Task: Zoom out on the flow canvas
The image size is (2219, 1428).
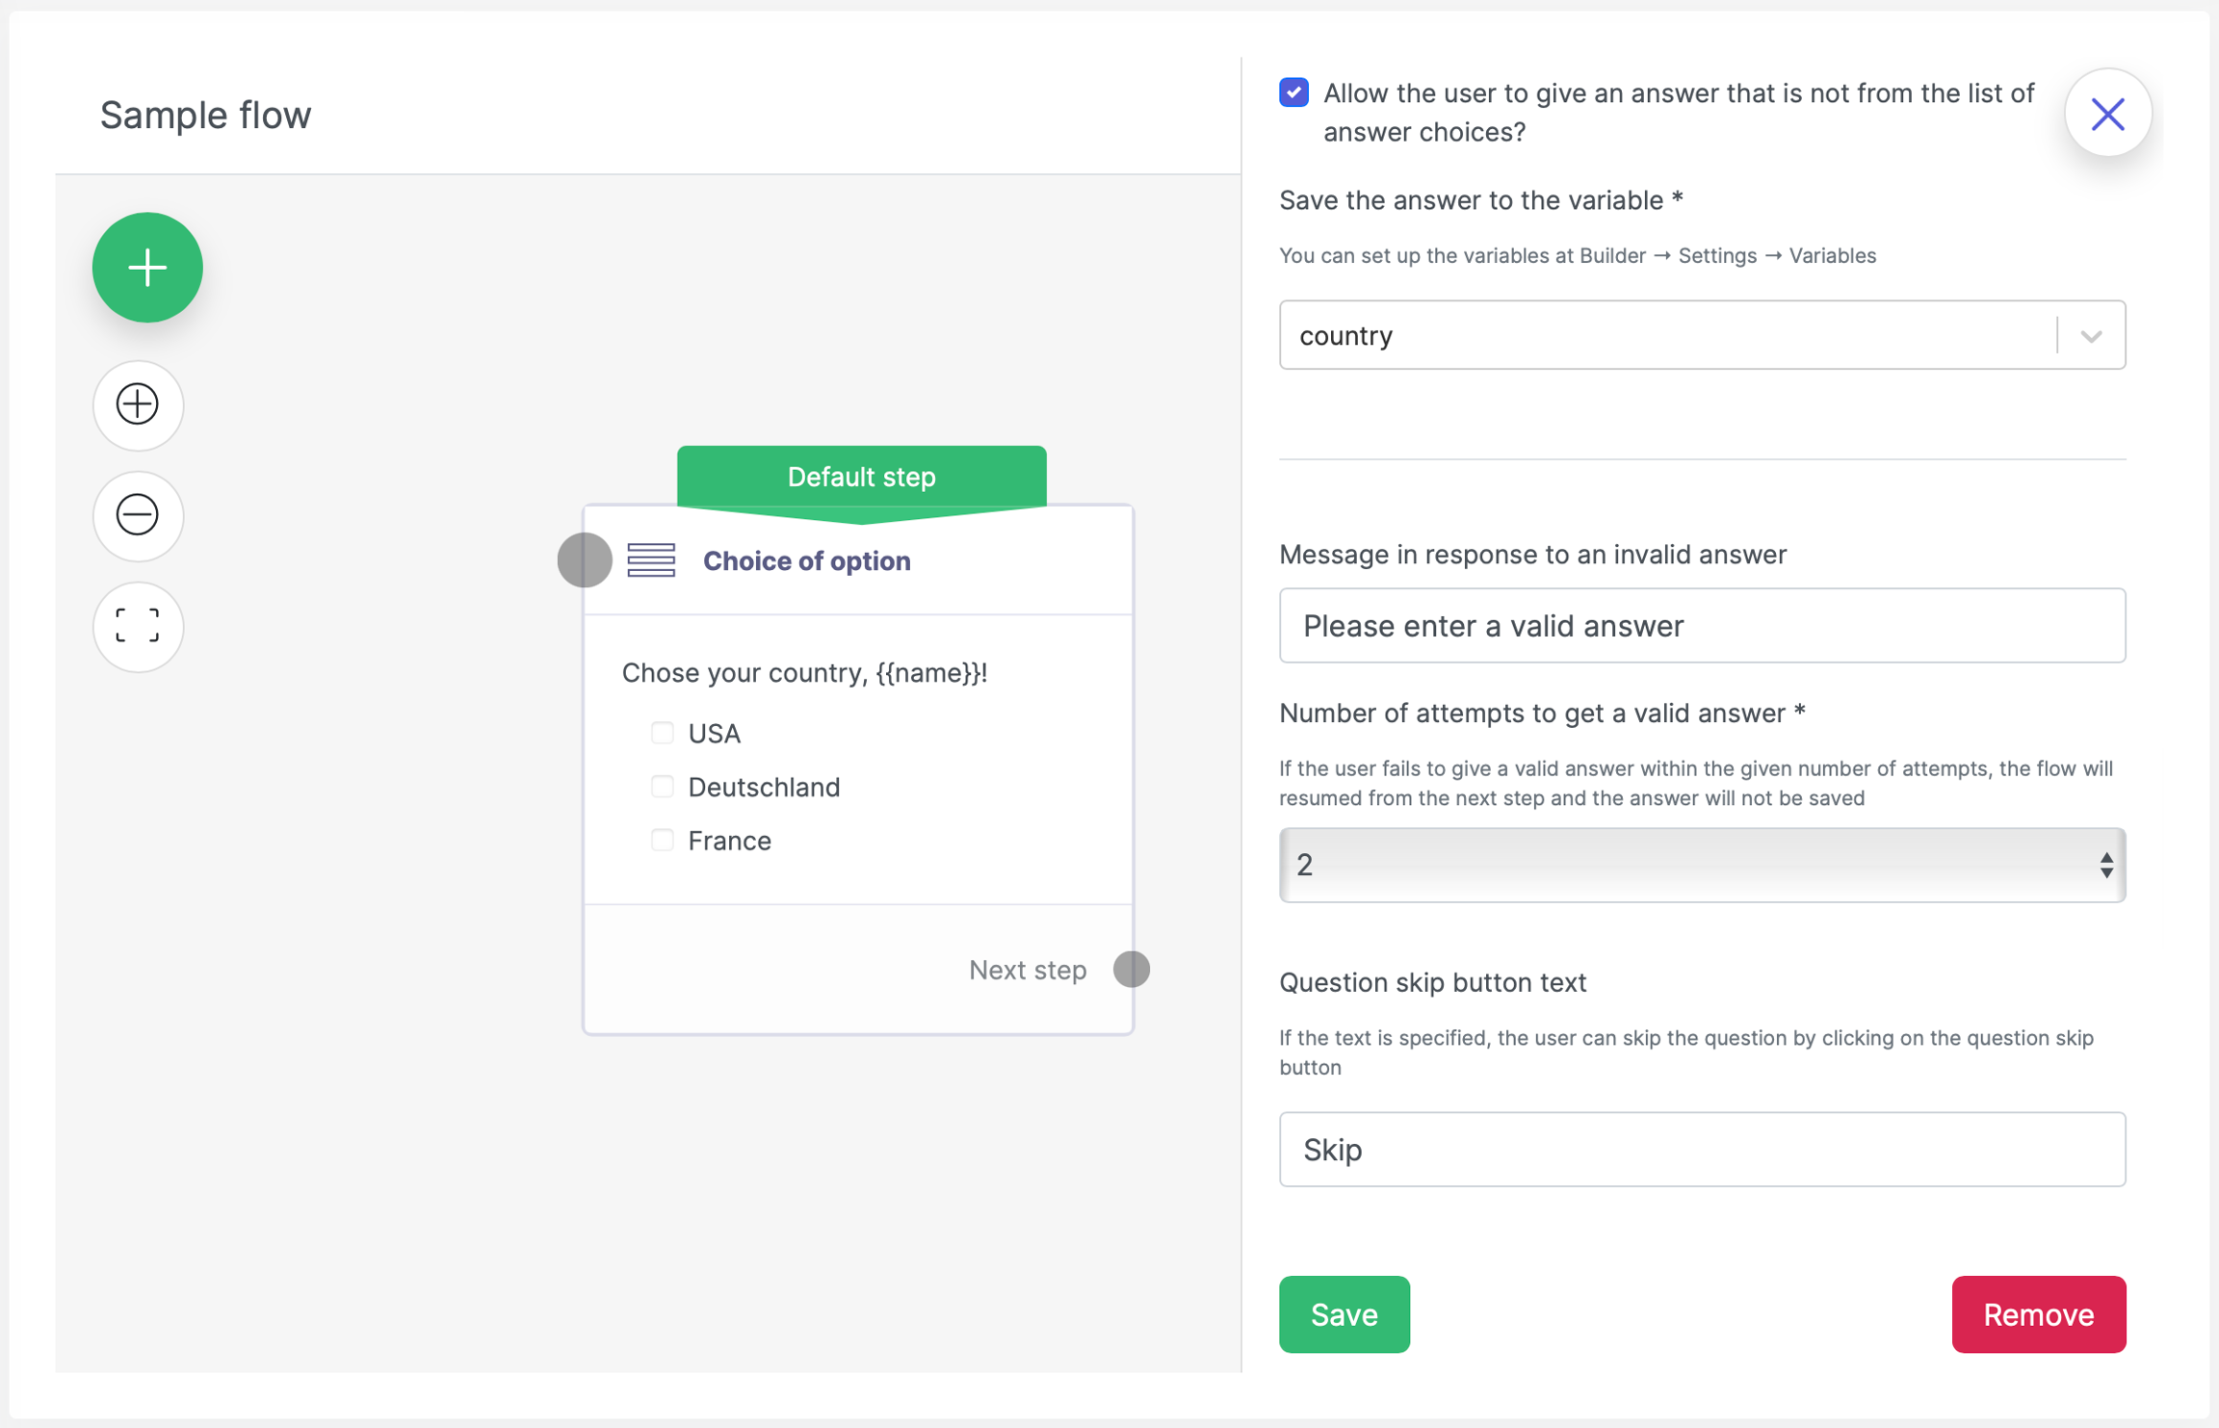Action: [x=138, y=515]
